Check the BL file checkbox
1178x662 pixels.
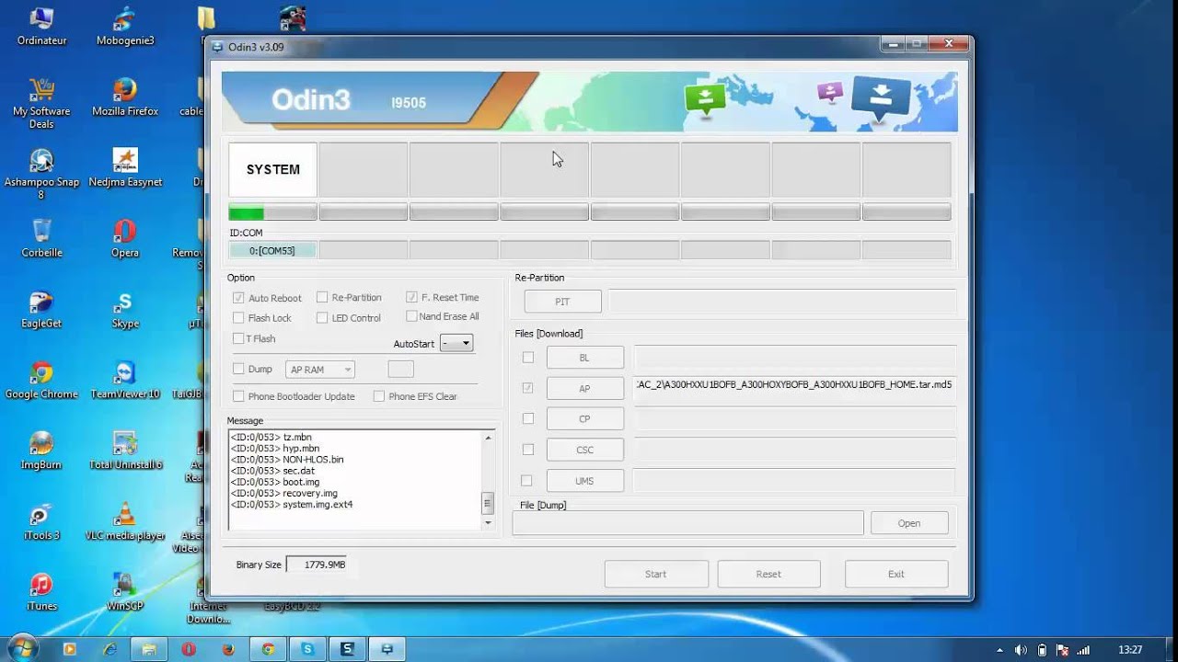[x=527, y=358]
